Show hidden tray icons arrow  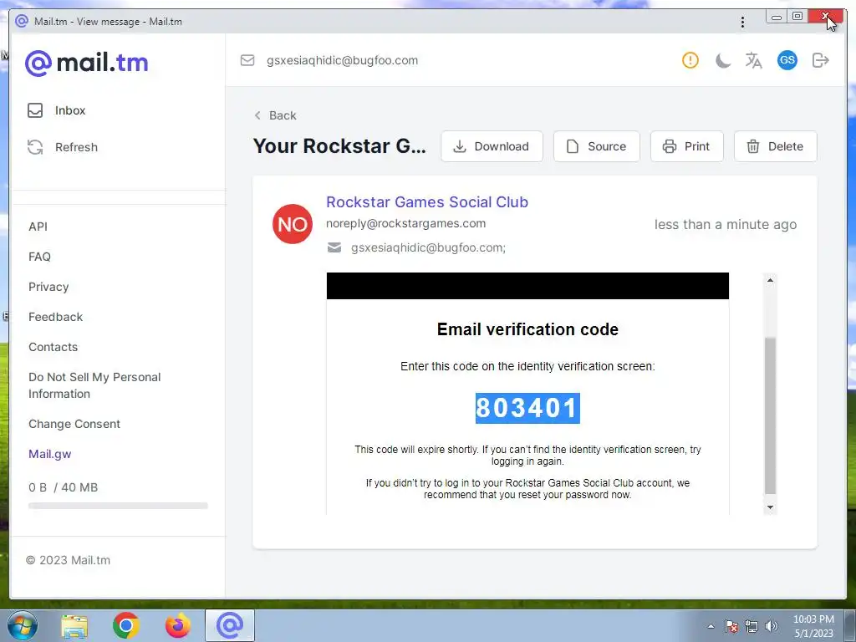[x=711, y=626]
